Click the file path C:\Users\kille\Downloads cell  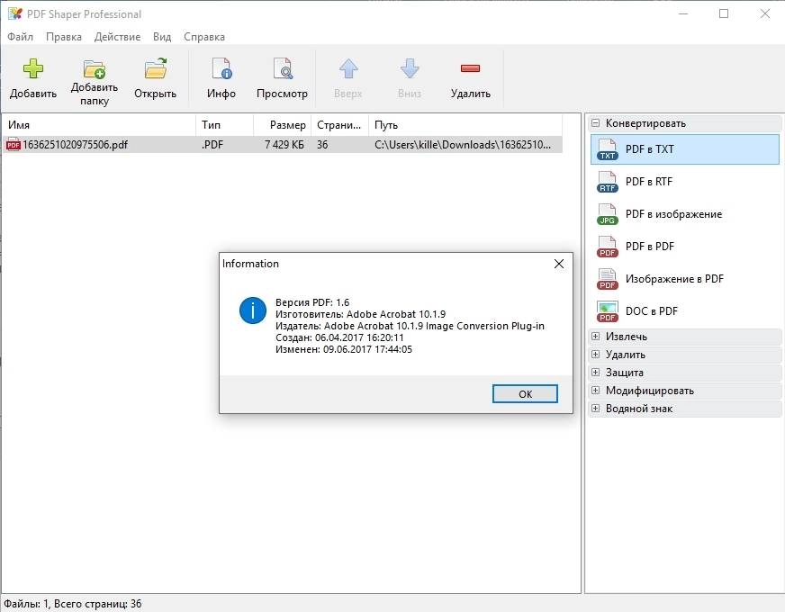coord(463,145)
